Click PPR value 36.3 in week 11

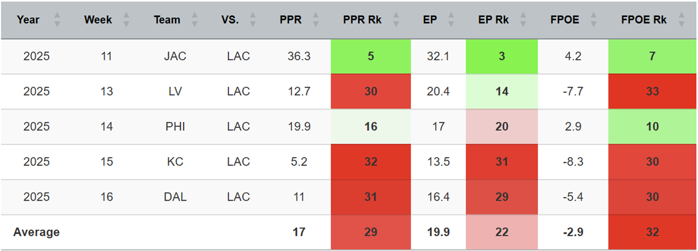coord(299,56)
